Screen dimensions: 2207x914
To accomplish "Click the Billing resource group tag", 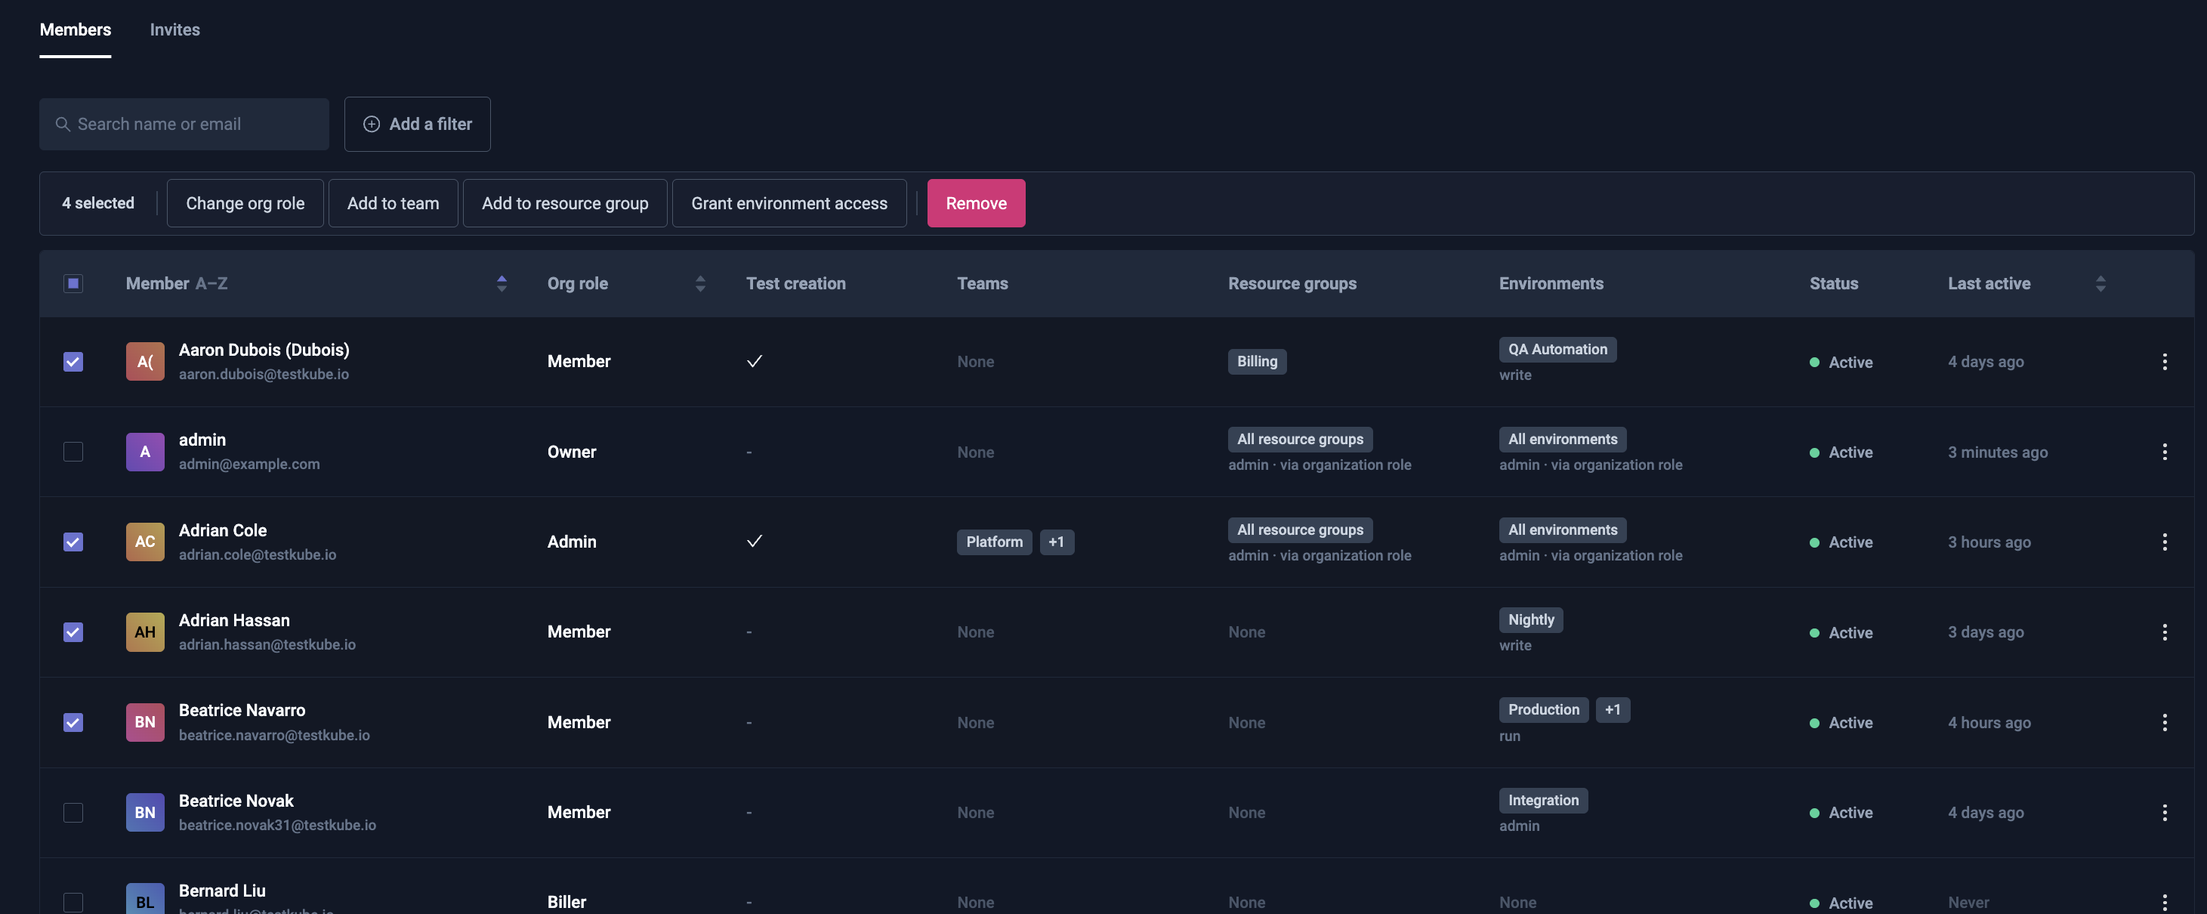I will coord(1257,362).
